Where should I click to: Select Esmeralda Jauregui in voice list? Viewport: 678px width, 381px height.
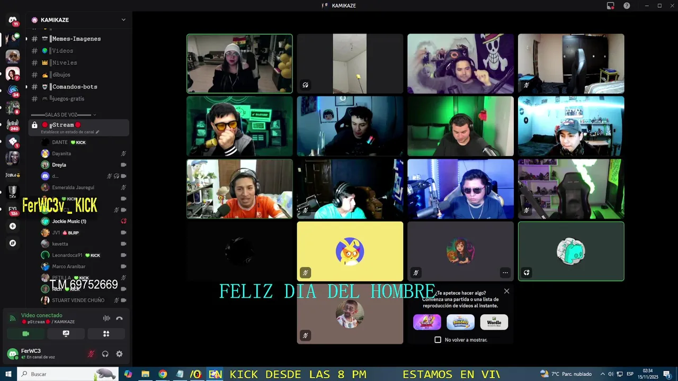[84, 187]
